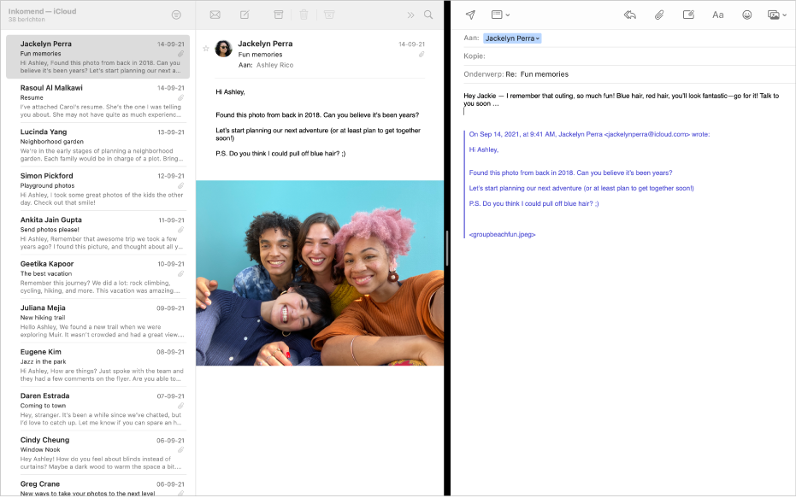Open Geetika Kapoor's The best vacation email
This screenshot has width=796, height=498.
98,278
